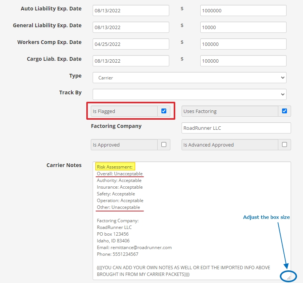Click the Cargo Liability amount field
303x283 pixels.
[x=243, y=61]
